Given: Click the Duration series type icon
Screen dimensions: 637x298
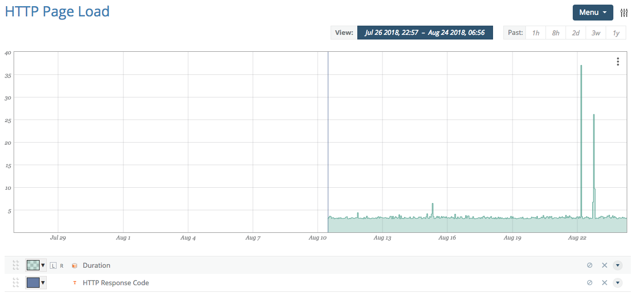Looking at the screenshot, I should [75, 265].
